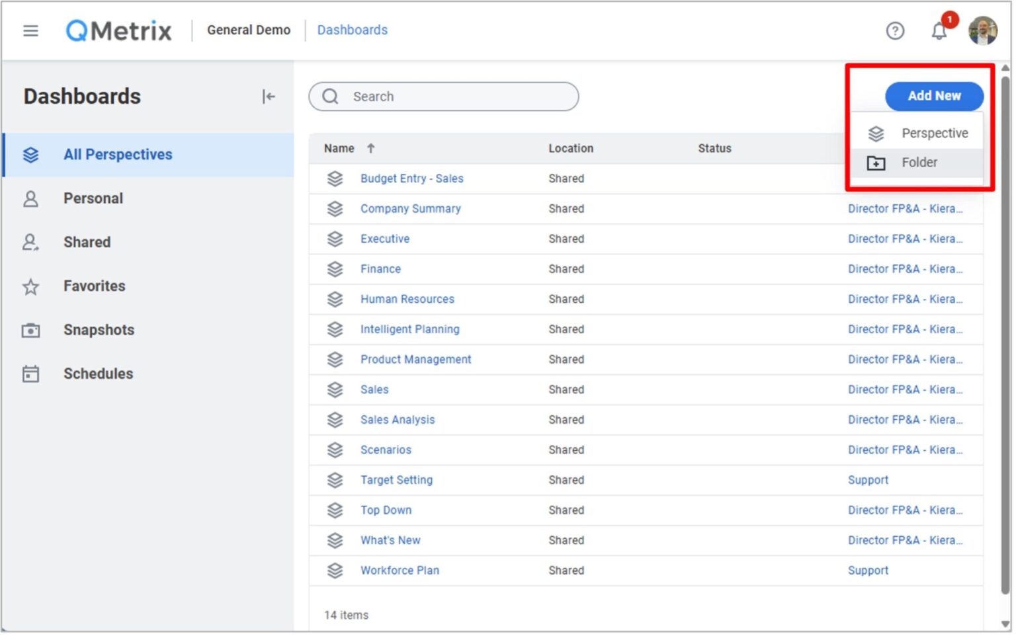The width and height of the screenshot is (1016, 636).
Task: Open the hamburger navigation menu
Action: click(30, 30)
